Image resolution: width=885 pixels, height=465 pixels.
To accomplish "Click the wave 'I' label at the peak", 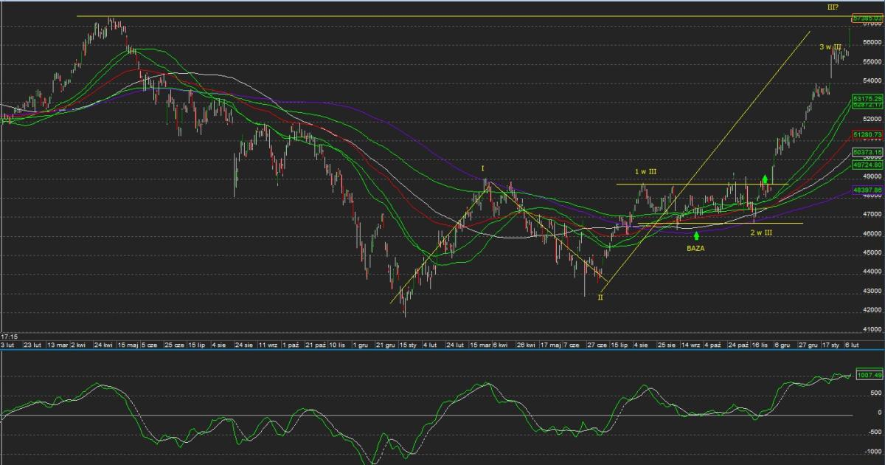I will click(483, 169).
